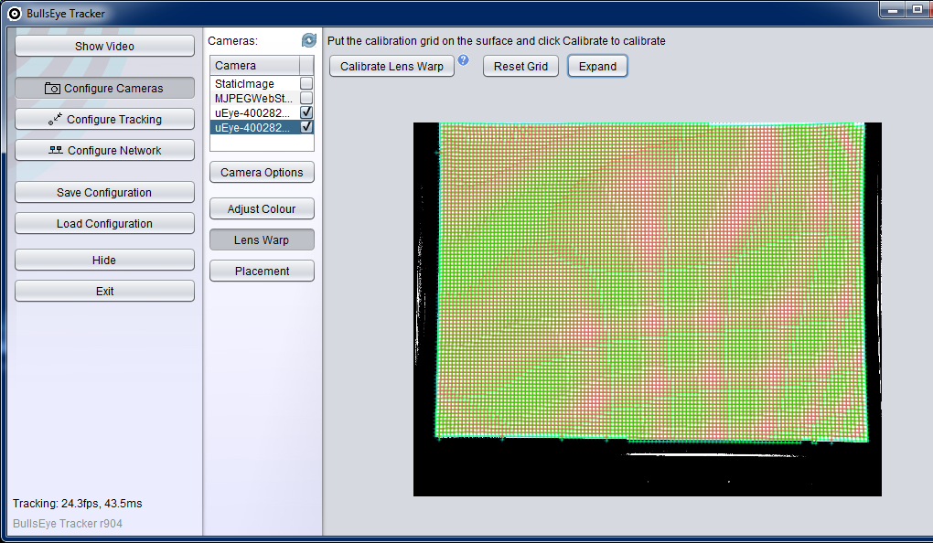
Task: Open Configure Tracking section
Action: 104,120
